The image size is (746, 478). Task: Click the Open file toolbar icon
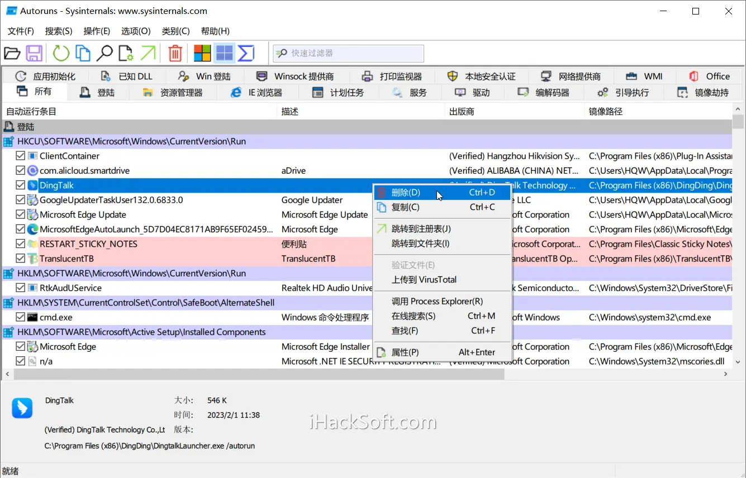[x=12, y=54]
